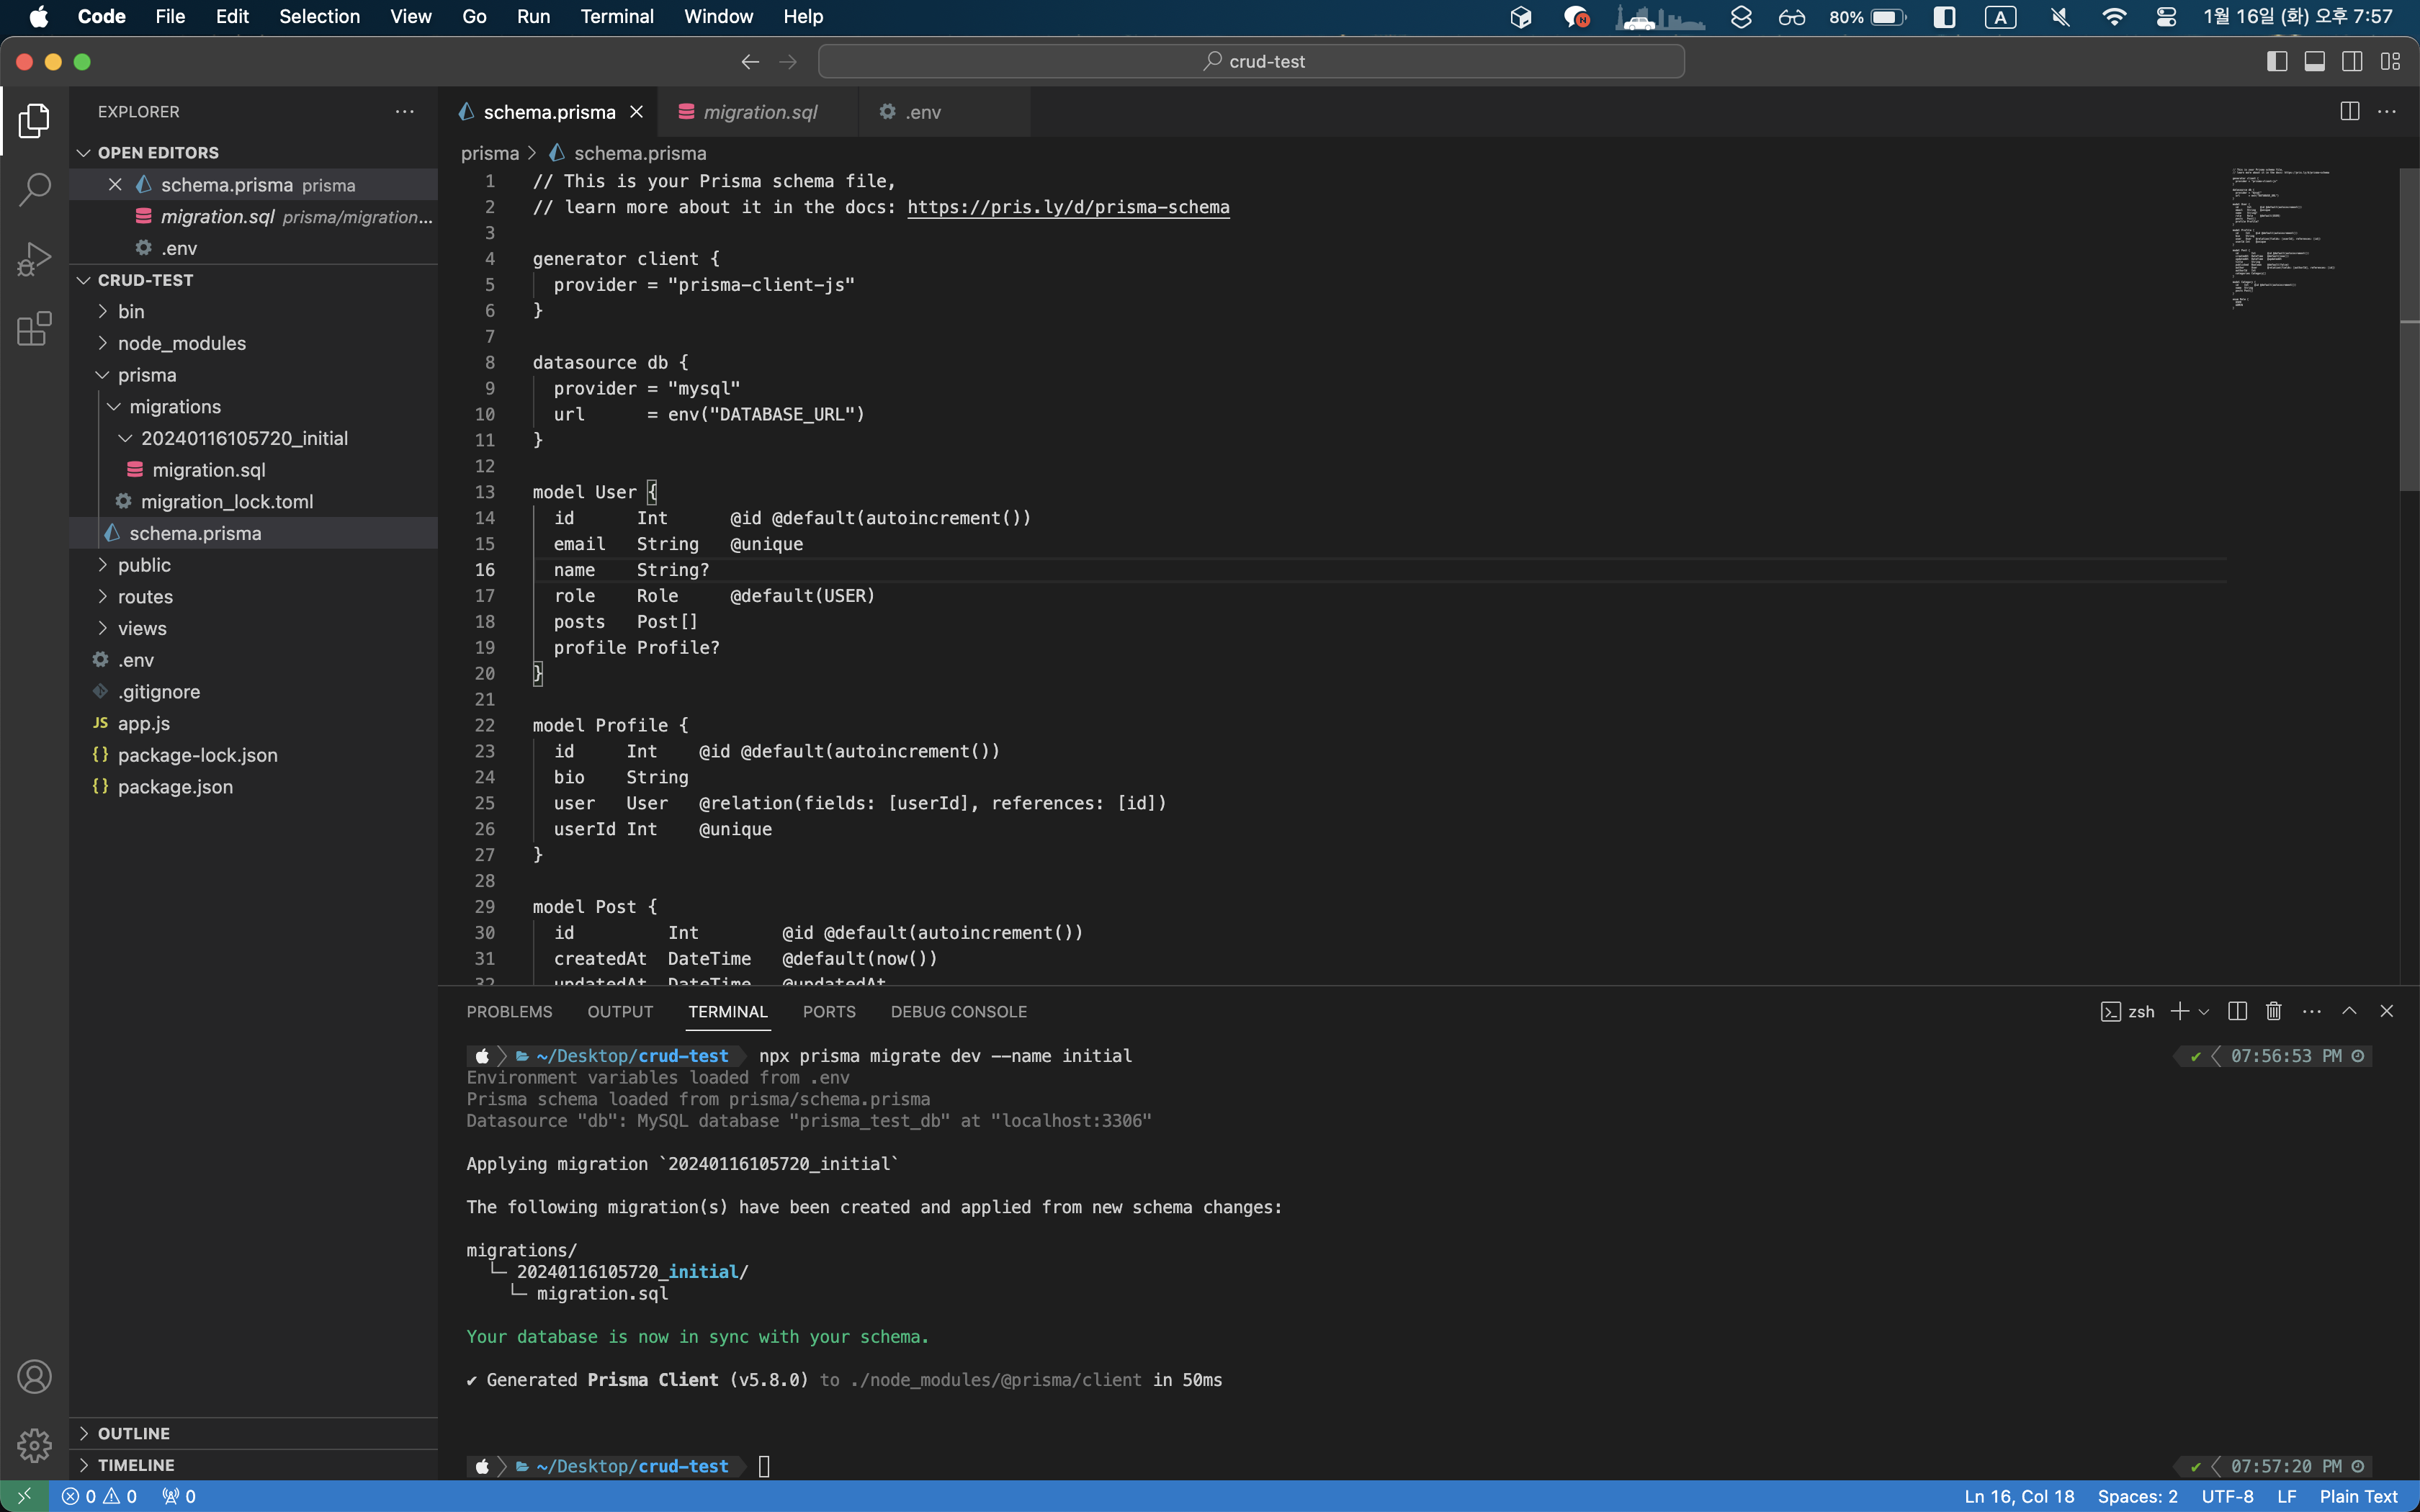Expand the OUTLINE section
This screenshot has width=2420, height=1512.
[134, 1433]
